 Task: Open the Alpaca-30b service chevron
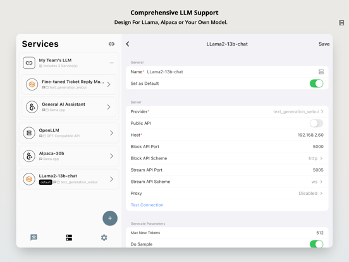click(x=111, y=156)
